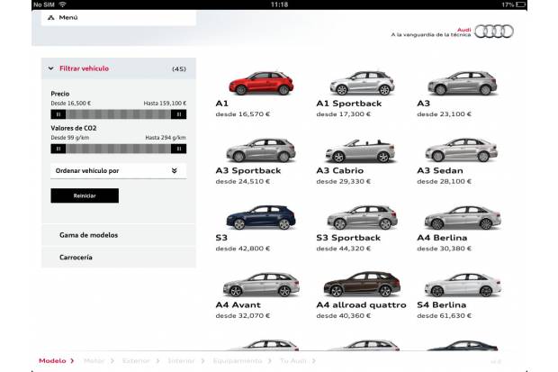
Task: Go to the Tu Audi step
Action: 298,361
